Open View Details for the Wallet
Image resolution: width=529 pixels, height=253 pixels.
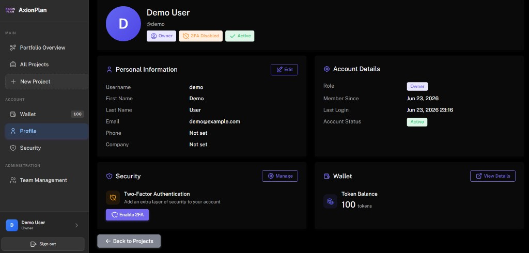tap(493, 176)
